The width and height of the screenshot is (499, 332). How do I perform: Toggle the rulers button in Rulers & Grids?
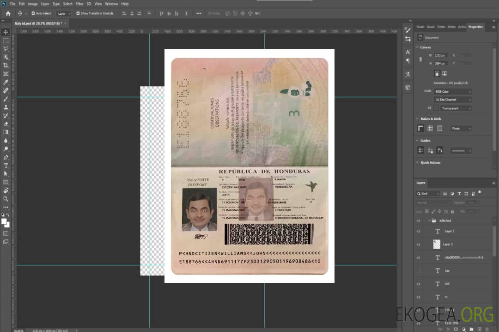click(x=420, y=128)
